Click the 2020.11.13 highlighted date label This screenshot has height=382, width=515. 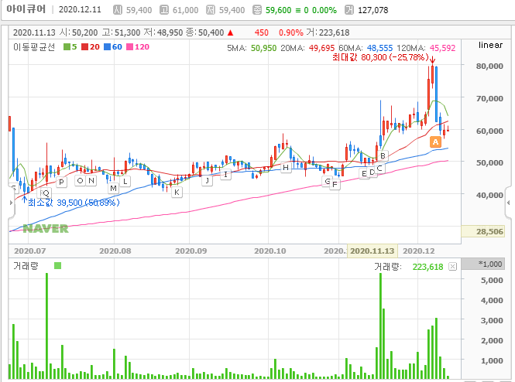(x=373, y=251)
